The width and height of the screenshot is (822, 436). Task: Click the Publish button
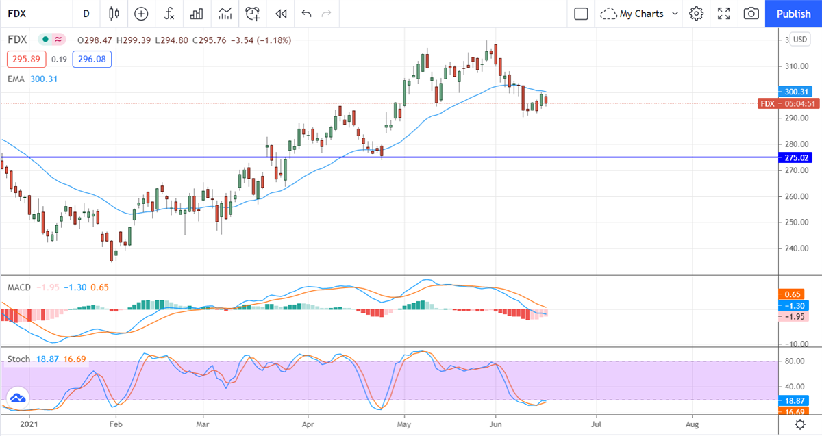click(793, 14)
